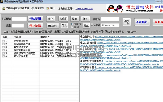Click the 主关键词 input field
The image size is (163, 102).
[19, 19]
